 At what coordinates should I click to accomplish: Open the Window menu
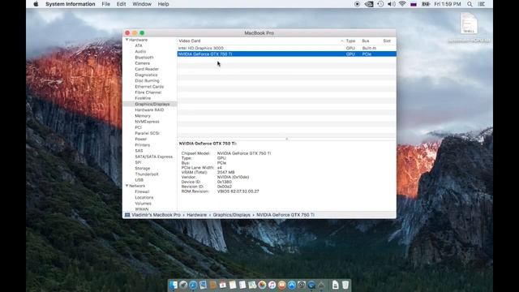point(142,4)
